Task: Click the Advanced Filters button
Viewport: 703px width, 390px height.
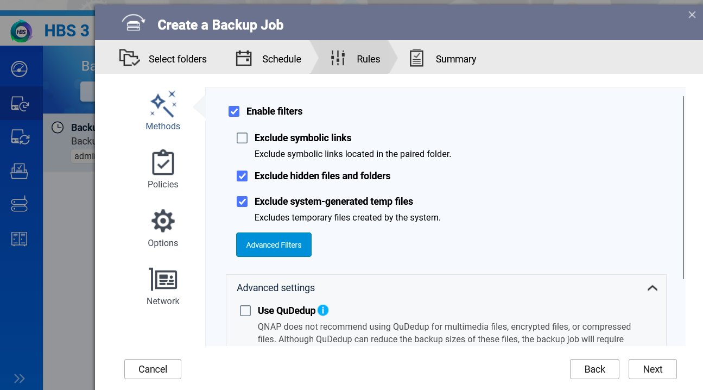Action: pyautogui.click(x=274, y=245)
